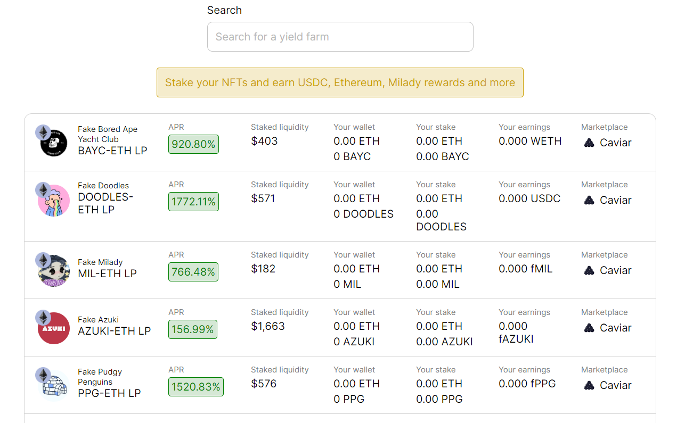685x423 pixels.
Task: Select the MIL-ETH LP farm name
Action: (107, 273)
